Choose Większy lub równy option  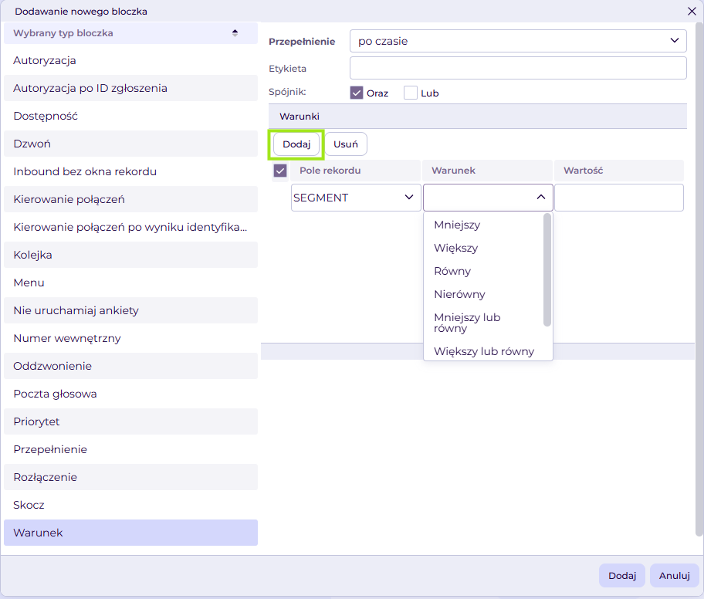(x=483, y=351)
